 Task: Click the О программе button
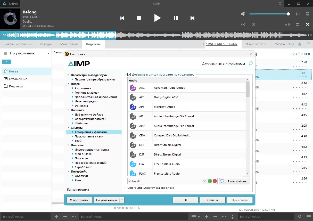click(79, 200)
